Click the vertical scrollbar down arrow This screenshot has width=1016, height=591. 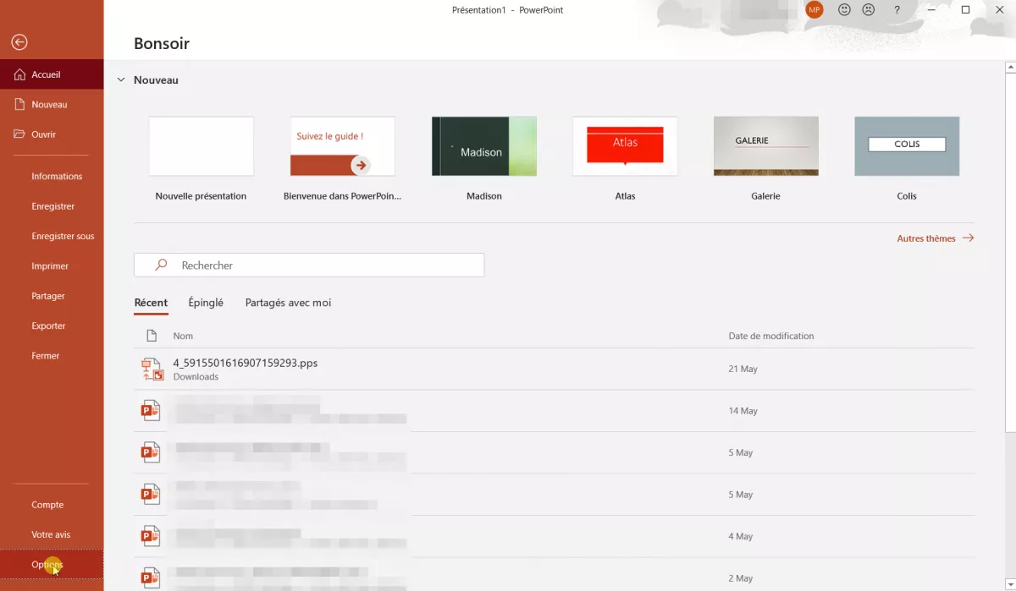coord(1009,584)
